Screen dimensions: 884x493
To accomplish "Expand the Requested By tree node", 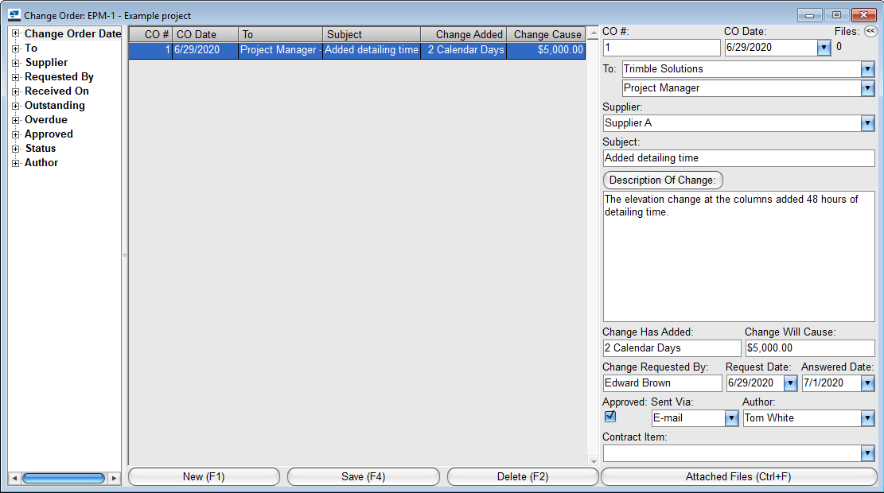I will (16, 76).
